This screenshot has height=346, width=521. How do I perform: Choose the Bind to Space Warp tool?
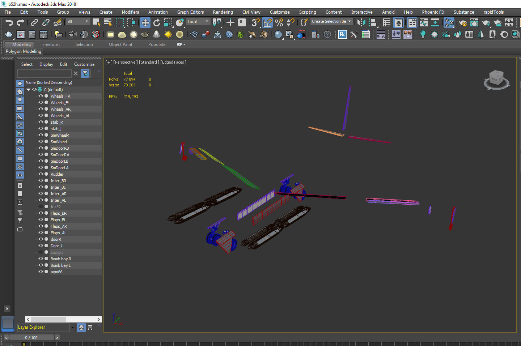point(58,22)
